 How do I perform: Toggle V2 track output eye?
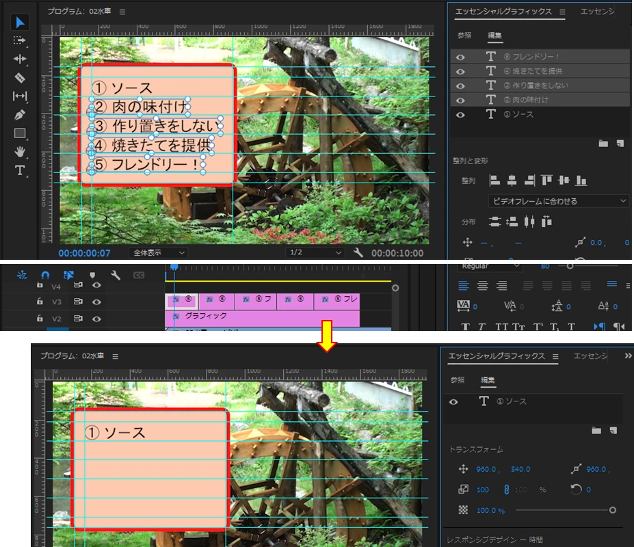tap(96, 319)
